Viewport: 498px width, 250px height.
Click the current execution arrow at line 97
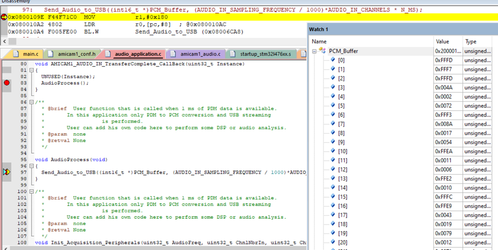(x=6, y=172)
